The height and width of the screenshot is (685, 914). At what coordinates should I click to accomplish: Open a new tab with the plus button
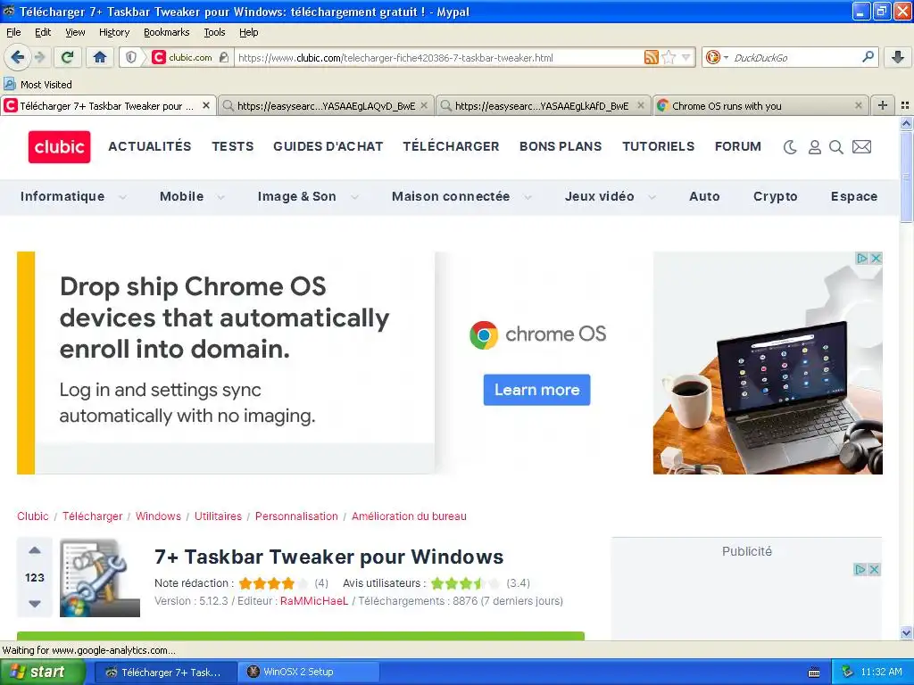[883, 105]
